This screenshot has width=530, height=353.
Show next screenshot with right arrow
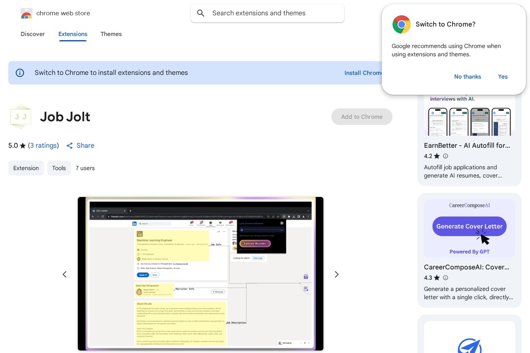pos(336,274)
